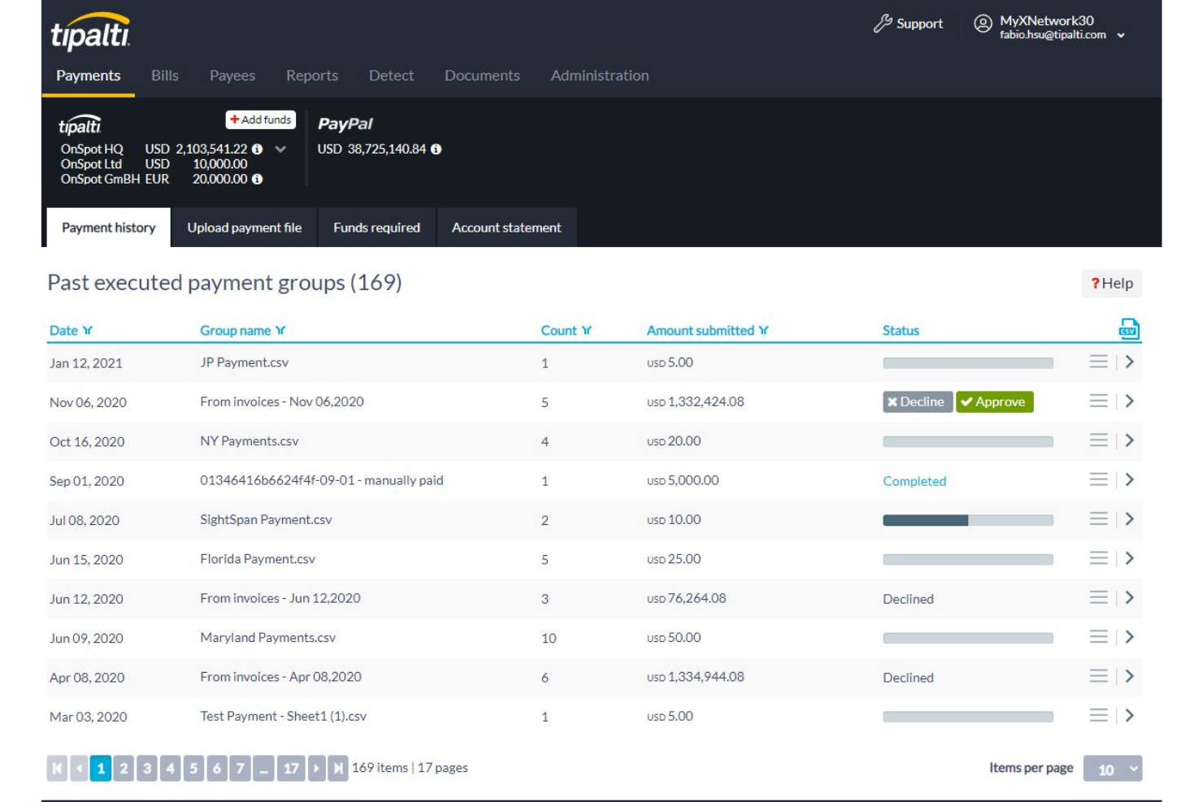The height and width of the screenshot is (802, 1203).
Task: Export table with the CSV icon
Action: pos(1129,329)
